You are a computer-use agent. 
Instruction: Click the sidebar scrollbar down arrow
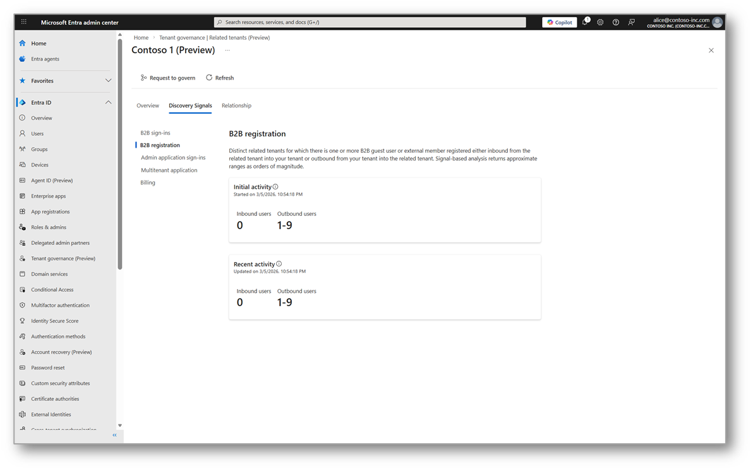[119, 426]
